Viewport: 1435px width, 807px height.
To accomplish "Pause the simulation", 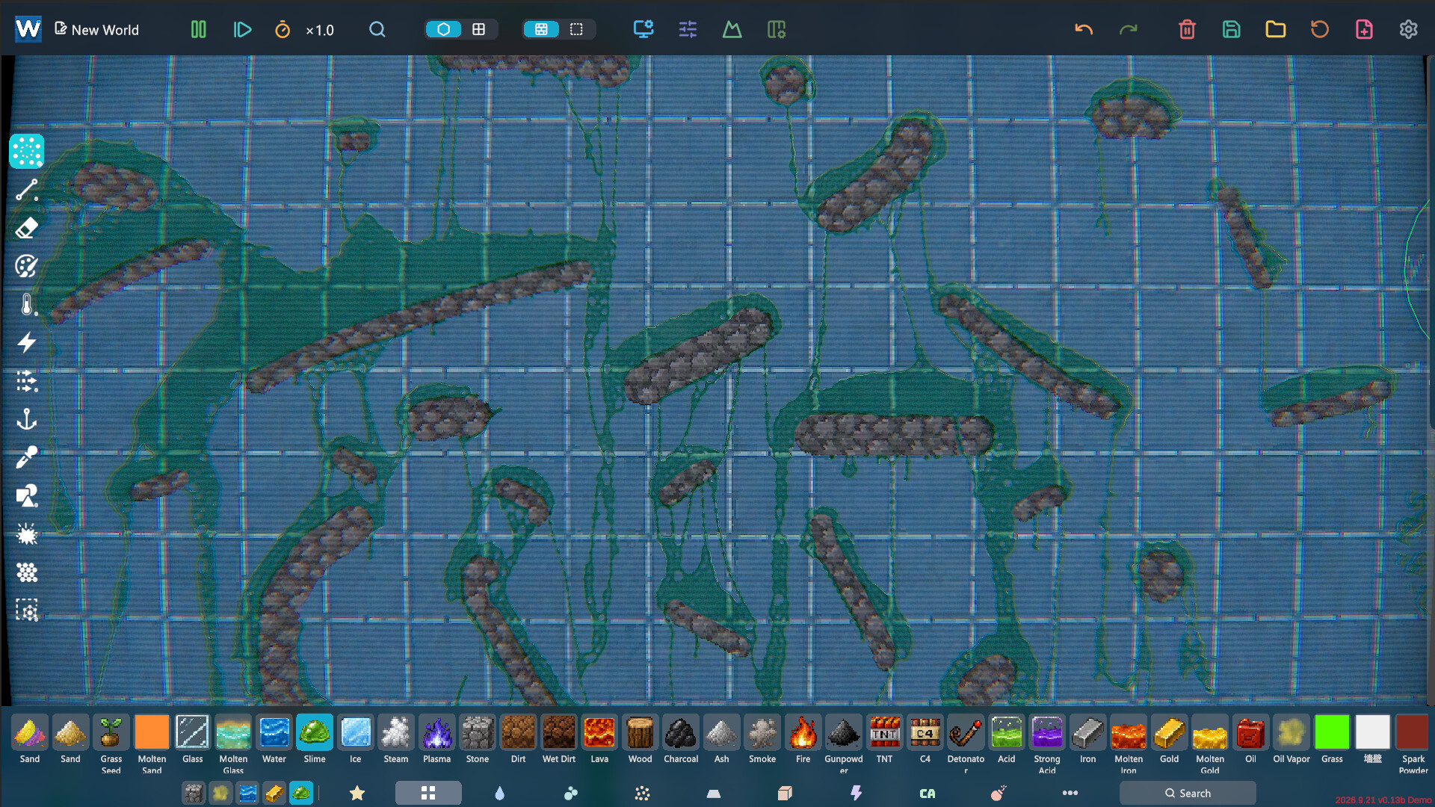I will pyautogui.click(x=198, y=30).
